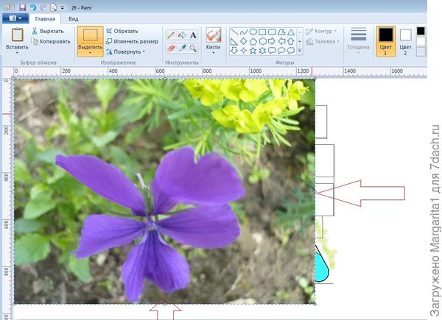442x320 pixels.
Task: Click the Кисти brushes icon
Action: 214,35
